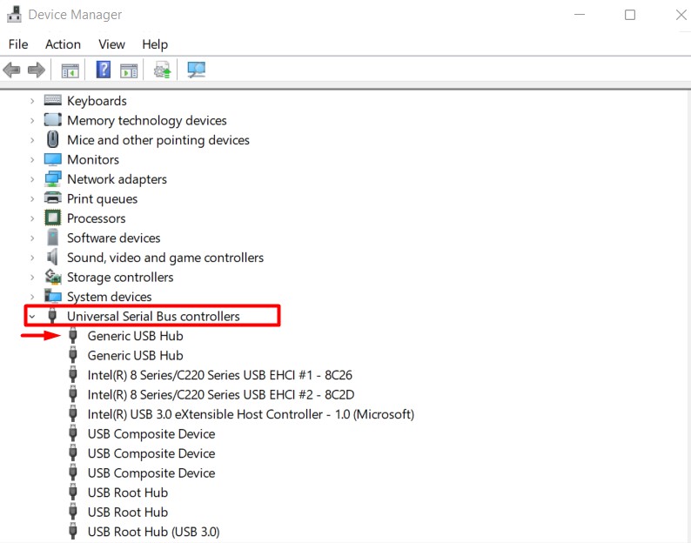Click the Show/Hide Console Tree icon

coord(70,70)
